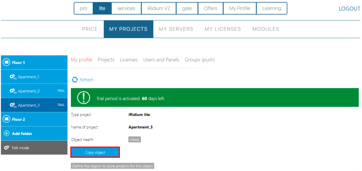Select the pro product tab

point(83,8)
